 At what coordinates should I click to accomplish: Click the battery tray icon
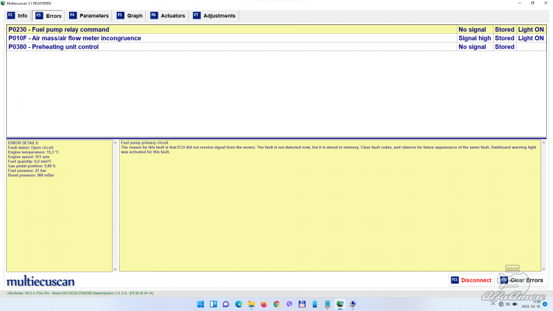[x=515, y=304]
